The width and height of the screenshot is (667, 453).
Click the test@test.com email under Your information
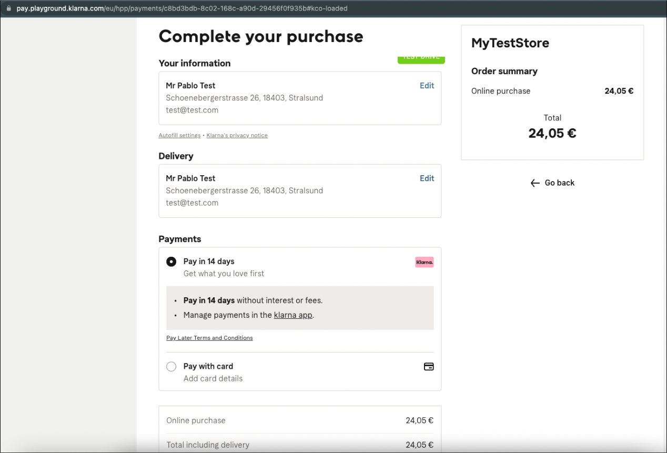(x=192, y=110)
